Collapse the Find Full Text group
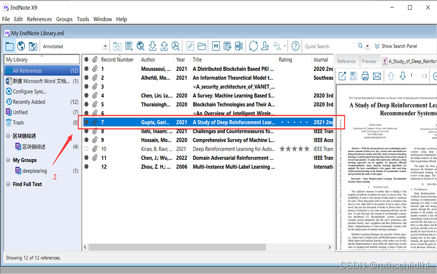The width and height of the screenshot is (437, 274). click(8, 184)
